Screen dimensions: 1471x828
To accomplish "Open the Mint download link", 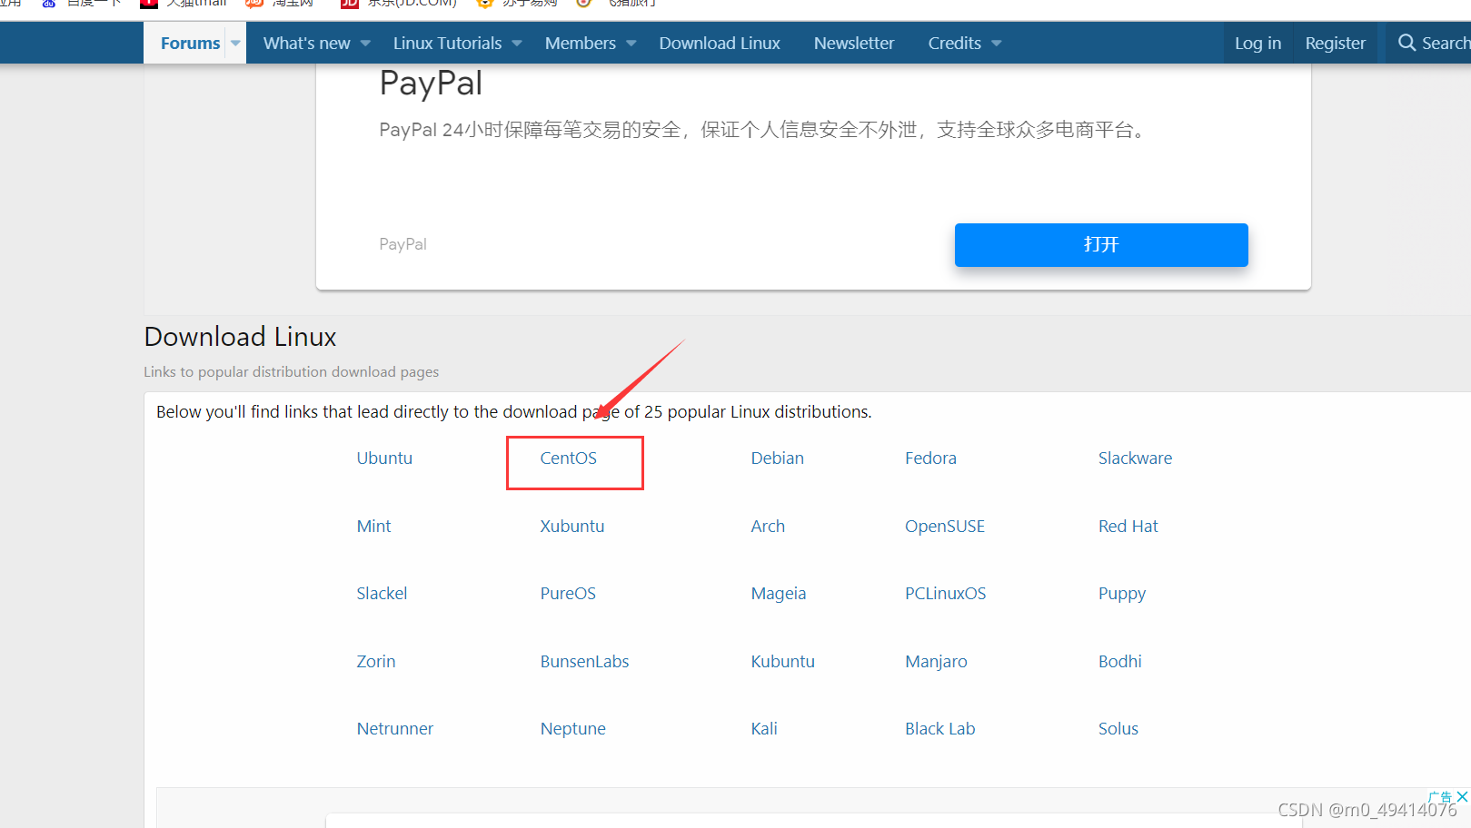I will 373,527.
